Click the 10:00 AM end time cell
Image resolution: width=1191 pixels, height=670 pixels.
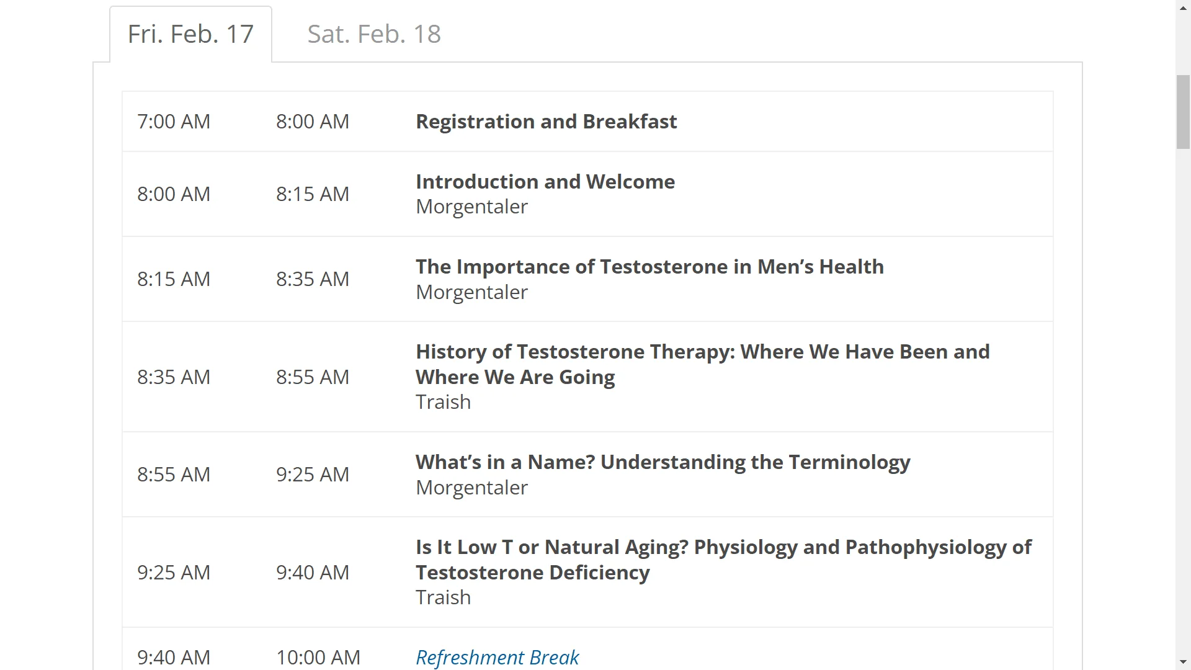[318, 657]
